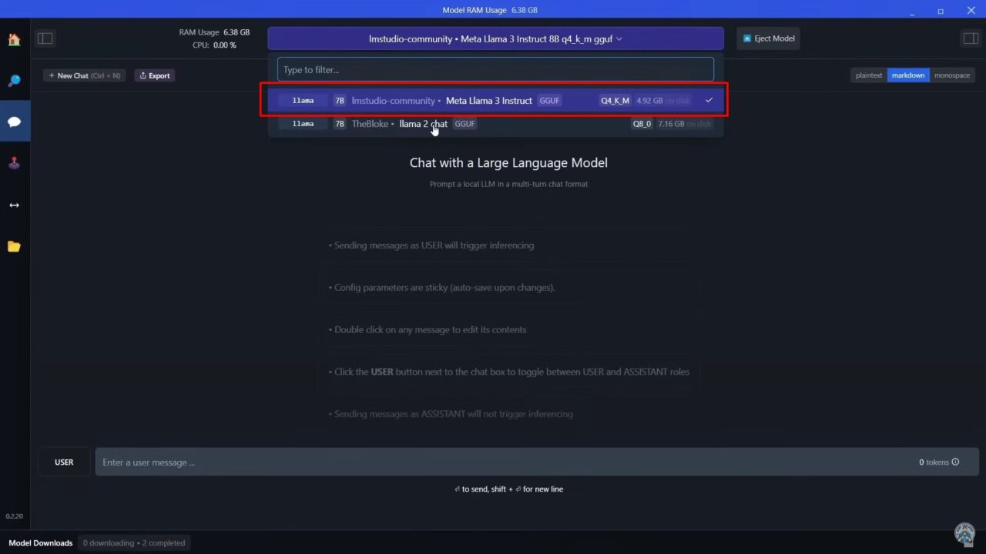Open the Playground joystick sidebar icon
The image size is (986, 554).
click(14, 163)
